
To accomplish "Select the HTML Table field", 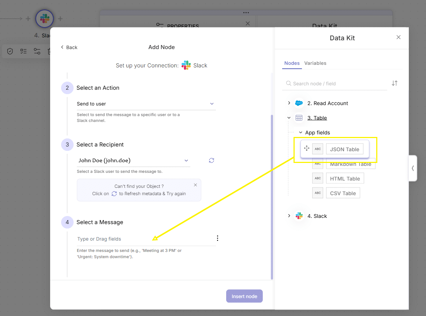I will click(x=345, y=179).
